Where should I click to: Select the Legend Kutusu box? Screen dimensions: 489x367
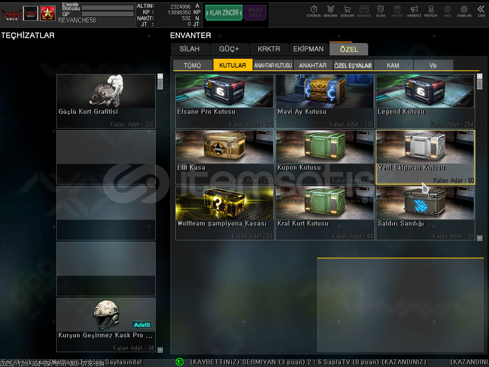click(x=425, y=101)
